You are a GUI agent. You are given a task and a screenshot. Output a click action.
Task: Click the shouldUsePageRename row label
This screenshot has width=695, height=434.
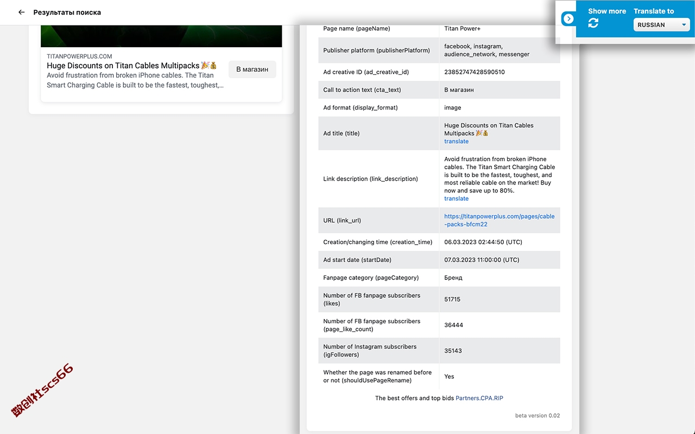pos(377,376)
